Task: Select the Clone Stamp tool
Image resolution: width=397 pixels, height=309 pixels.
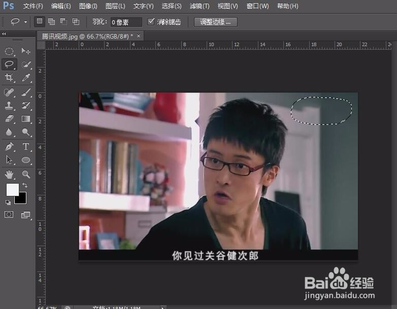Action: point(9,106)
